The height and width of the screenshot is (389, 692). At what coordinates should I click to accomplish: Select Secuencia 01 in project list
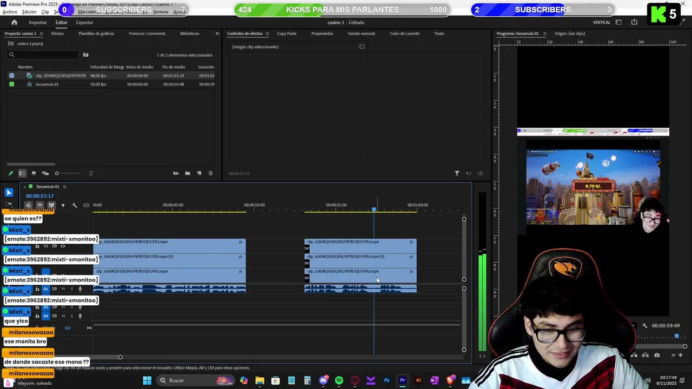point(47,84)
